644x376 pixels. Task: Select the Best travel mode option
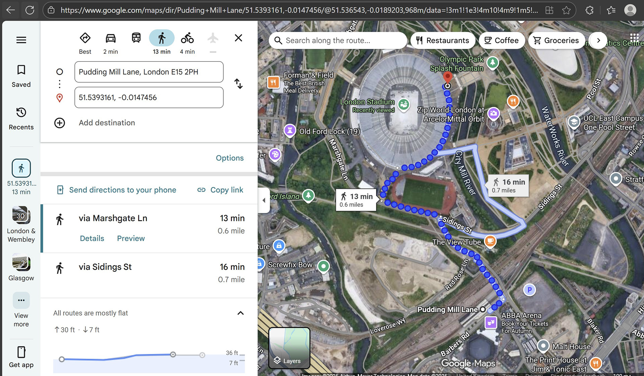point(85,38)
